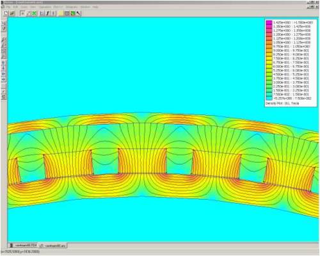Click the top icon of the left toolbar
The image size is (320, 256).
pyautogui.click(x=4, y=23)
